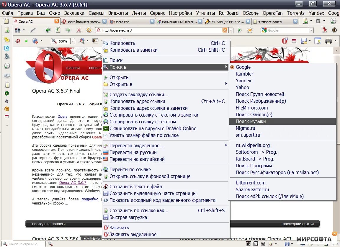The height and width of the screenshot is (247, 340).
Task: Select 'ru.wikipedia.org' search option
Action: click(x=282, y=145)
